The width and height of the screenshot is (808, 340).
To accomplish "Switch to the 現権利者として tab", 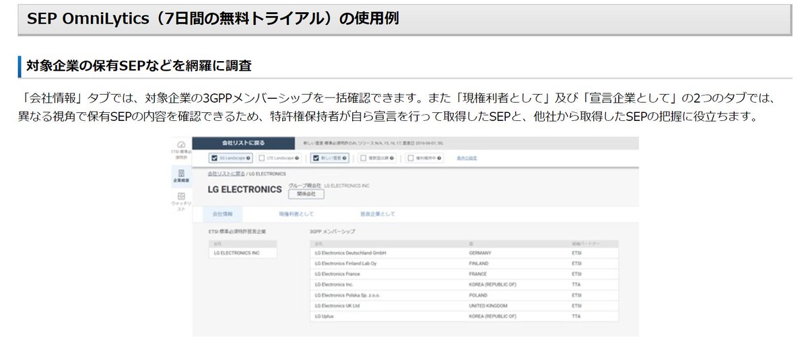I will pyautogui.click(x=296, y=214).
